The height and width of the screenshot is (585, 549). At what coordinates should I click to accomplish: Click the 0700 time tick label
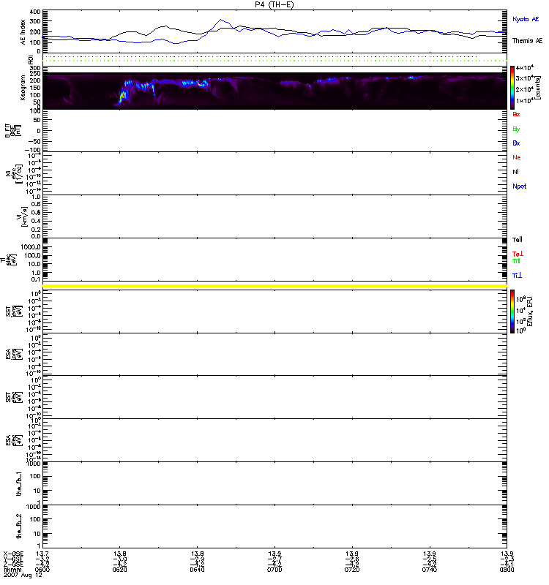[x=274, y=570]
